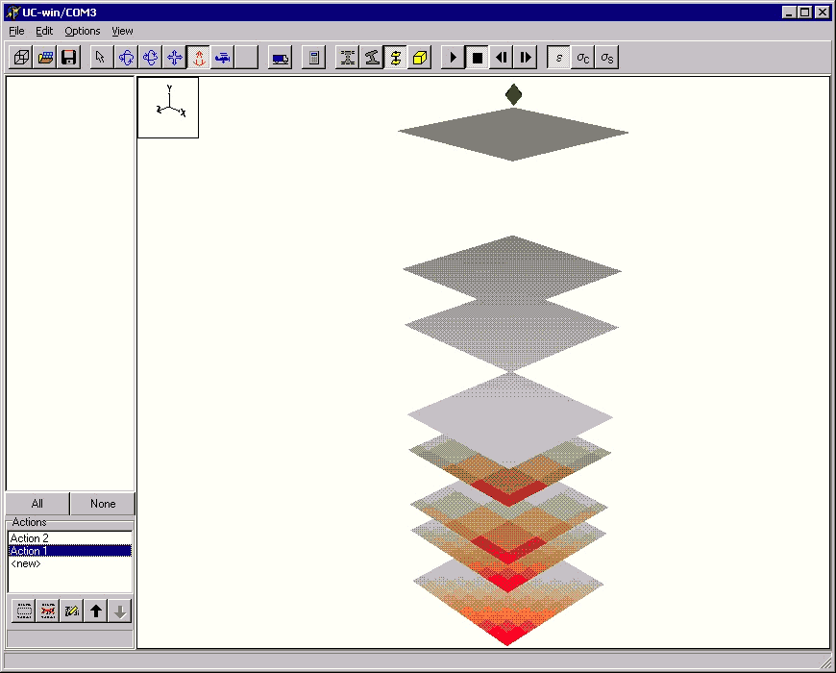Open a file with the folder icon
The width and height of the screenshot is (836, 673).
coord(45,58)
